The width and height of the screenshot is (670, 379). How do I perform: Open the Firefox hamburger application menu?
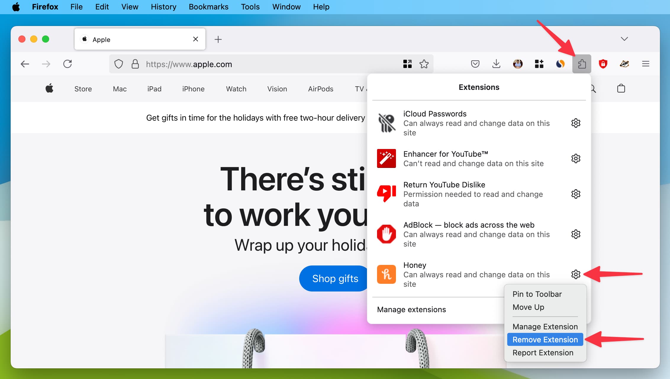point(645,64)
